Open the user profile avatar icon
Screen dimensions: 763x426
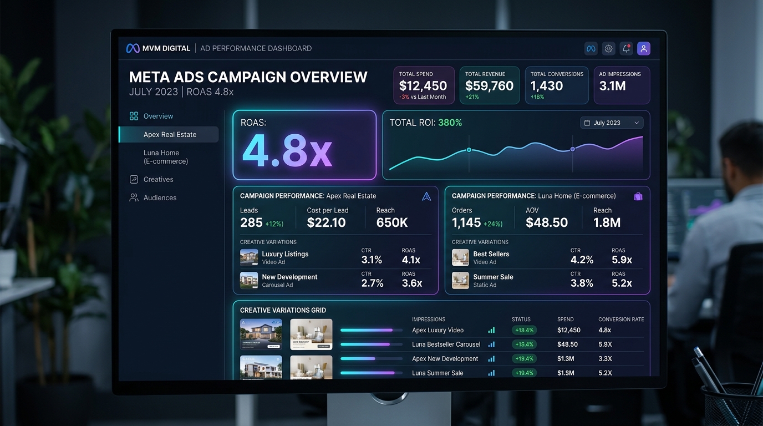[x=644, y=49]
